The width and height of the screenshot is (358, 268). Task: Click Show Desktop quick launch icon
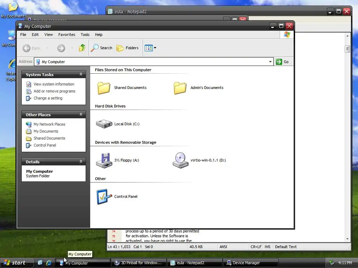pyautogui.click(x=40, y=263)
